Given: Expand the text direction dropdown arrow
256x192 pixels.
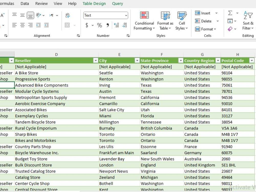Looking at the screenshot, I should tap(57, 15).
